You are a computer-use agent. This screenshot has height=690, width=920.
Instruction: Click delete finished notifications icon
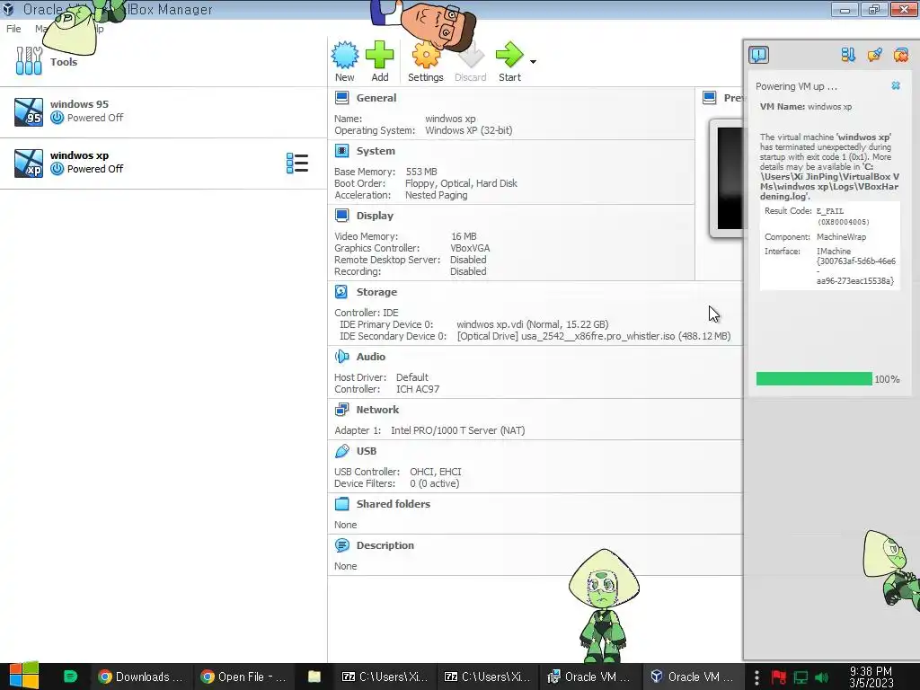[x=900, y=55]
